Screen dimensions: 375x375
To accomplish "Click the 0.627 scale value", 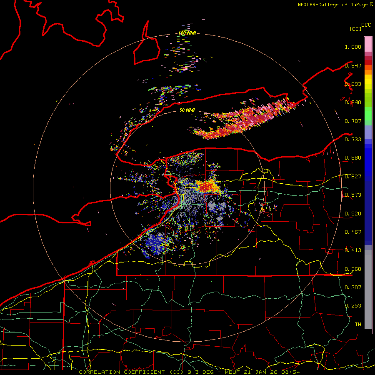I will [x=353, y=177].
